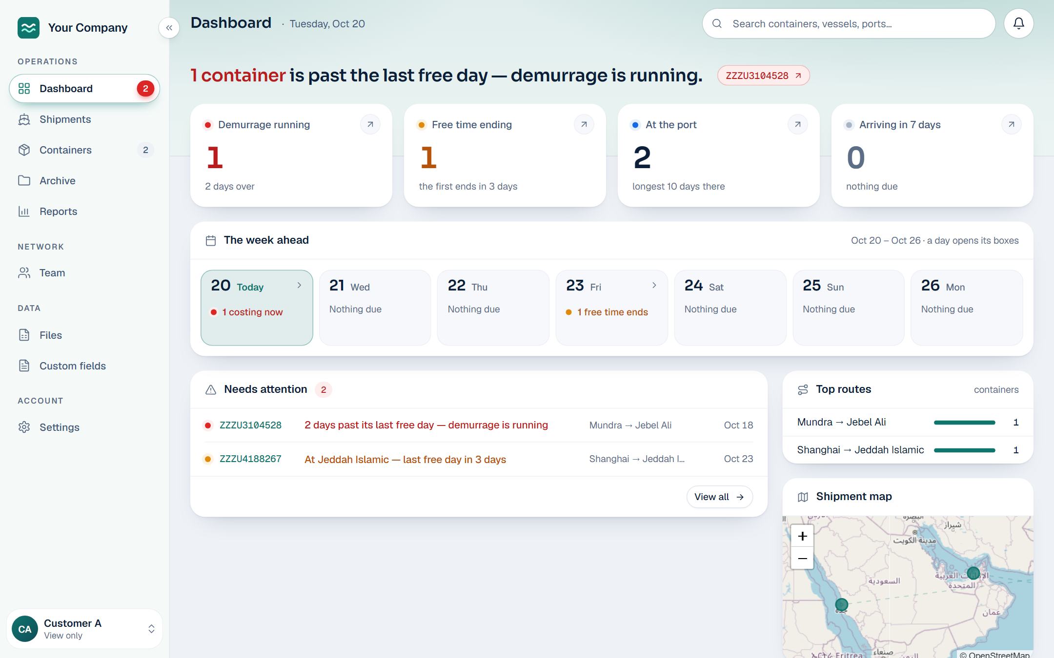Click "1 free time ends" text

[613, 312]
